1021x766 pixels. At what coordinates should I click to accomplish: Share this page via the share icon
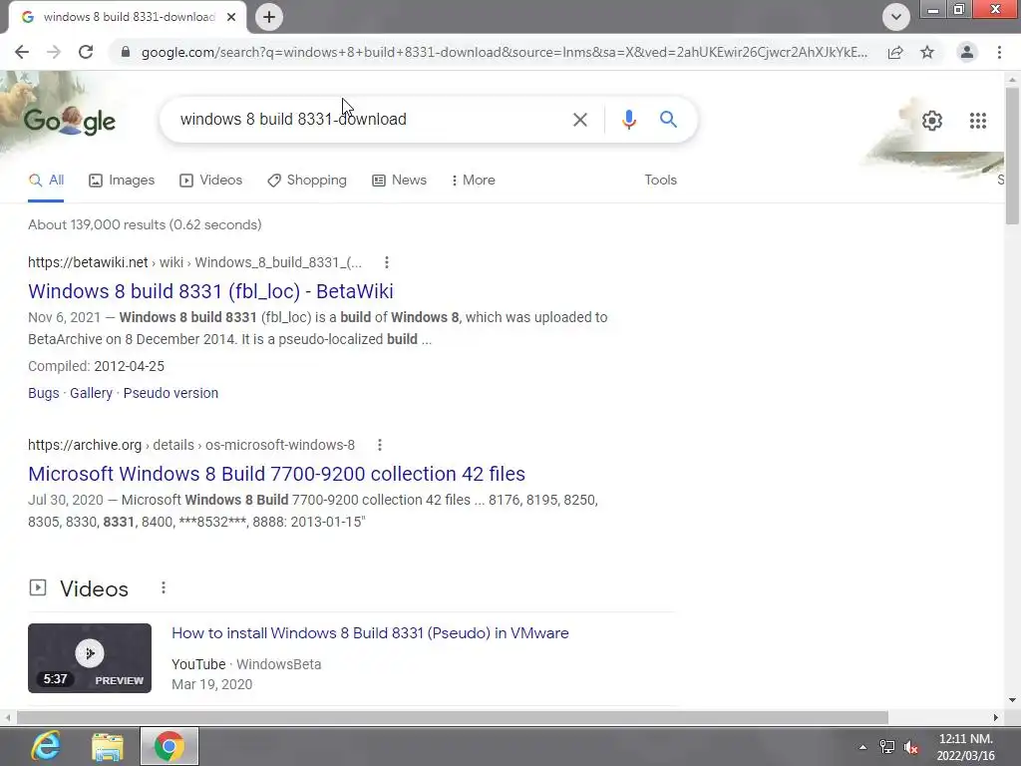coord(896,52)
